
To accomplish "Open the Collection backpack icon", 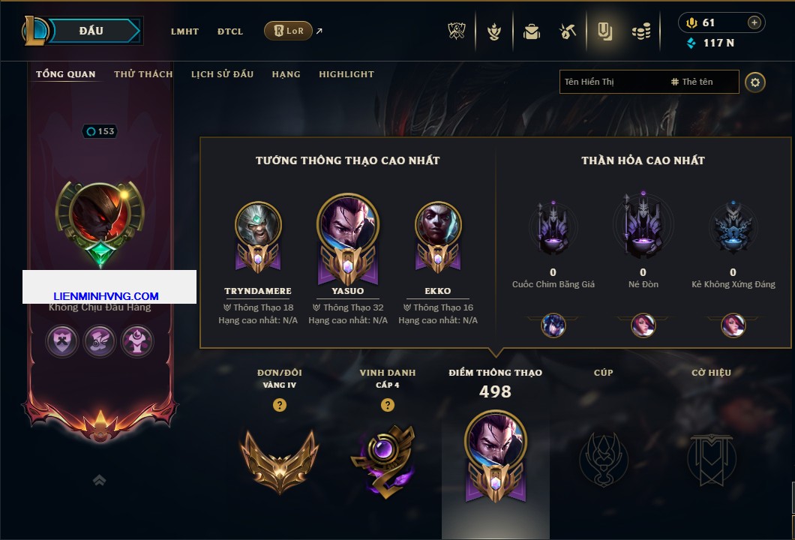I will click(x=531, y=31).
